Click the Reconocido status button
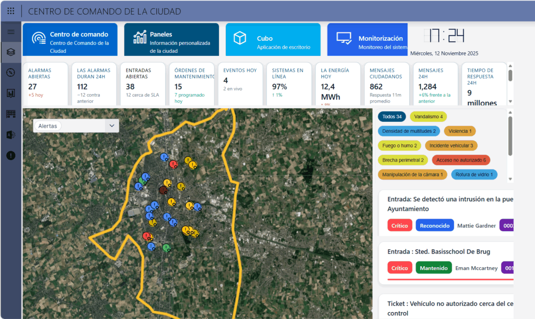This screenshot has height=319, width=535. point(435,225)
